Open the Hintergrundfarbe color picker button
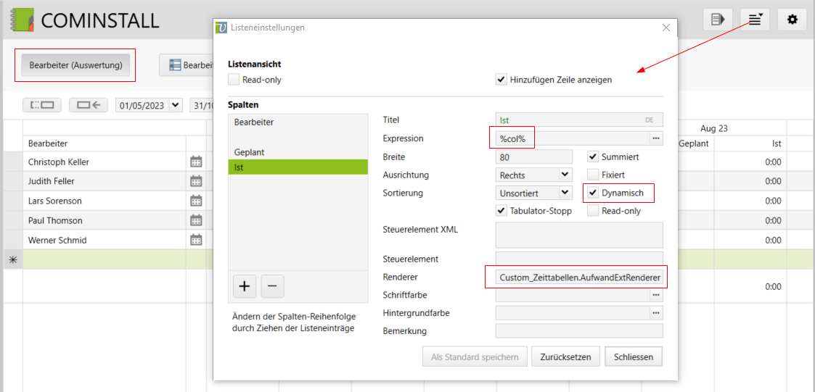The image size is (815, 392). pyautogui.click(x=656, y=312)
